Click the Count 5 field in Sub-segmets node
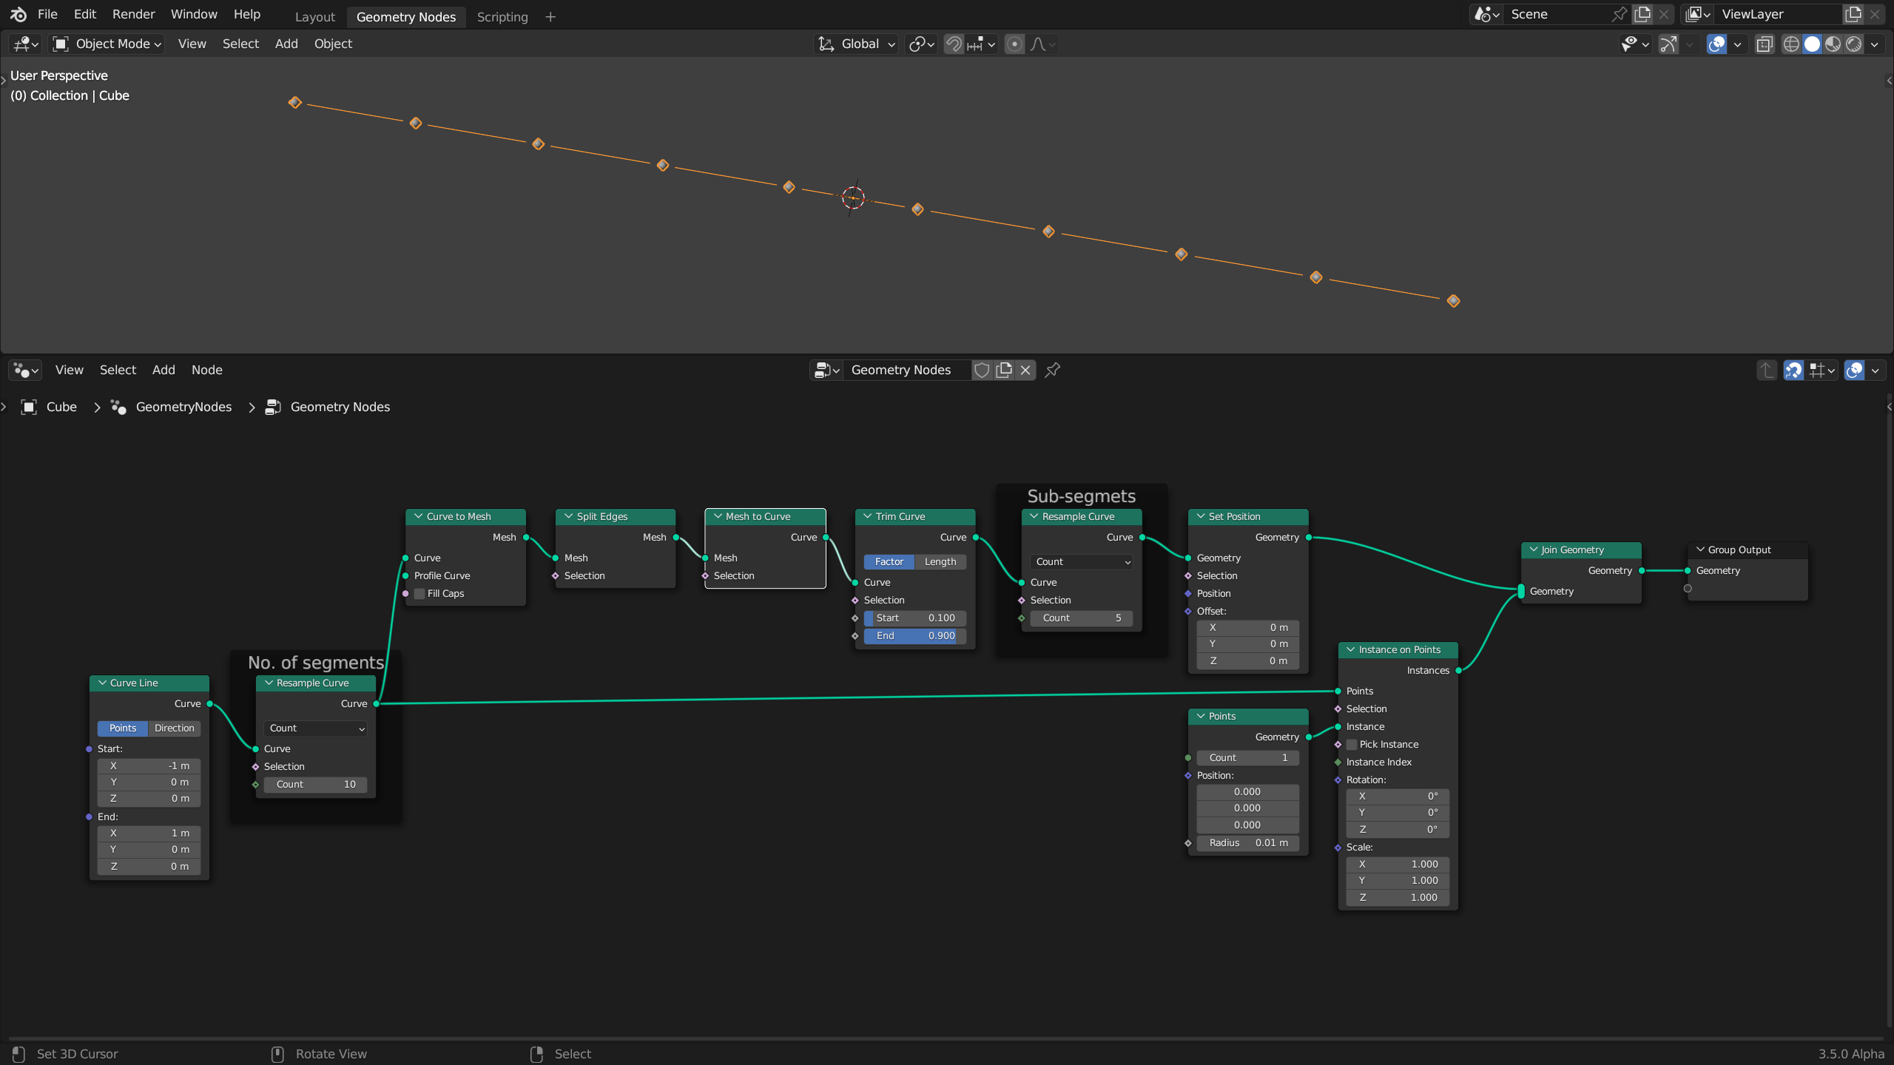Image resolution: width=1894 pixels, height=1065 pixels. click(1082, 618)
